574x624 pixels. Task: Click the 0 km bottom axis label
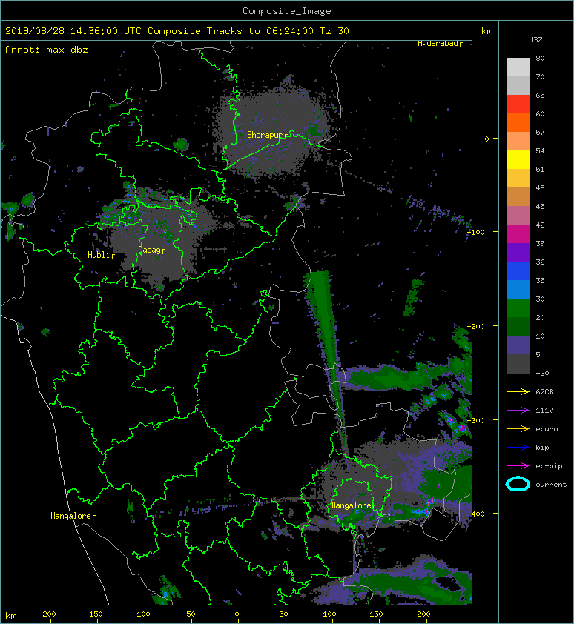pyautogui.click(x=237, y=614)
